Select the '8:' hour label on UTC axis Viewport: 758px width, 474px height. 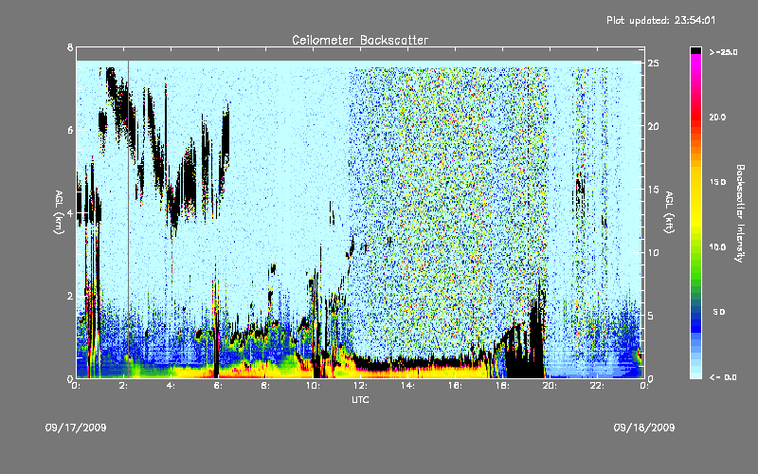[x=266, y=386]
